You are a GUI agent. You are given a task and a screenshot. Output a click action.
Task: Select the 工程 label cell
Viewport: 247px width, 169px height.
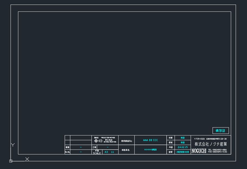click(94, 147)
